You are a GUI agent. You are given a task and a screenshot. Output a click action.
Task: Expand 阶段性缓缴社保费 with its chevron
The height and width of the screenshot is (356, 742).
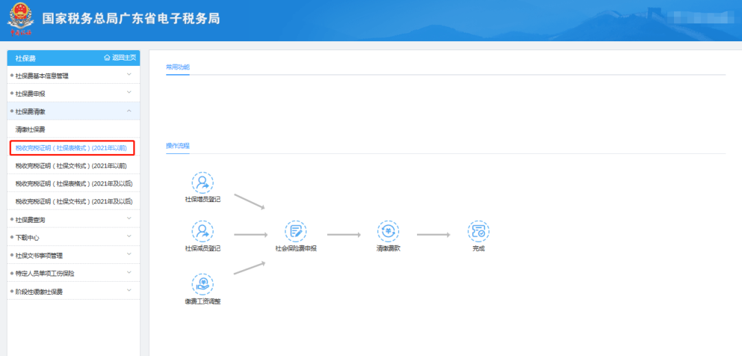click(x=129, y=290)
